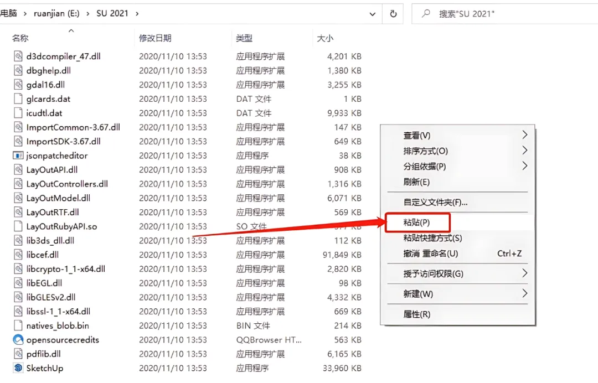Expand the 排序方式(O) submenu arrow
Screen dimensions: 598x383
525,150
